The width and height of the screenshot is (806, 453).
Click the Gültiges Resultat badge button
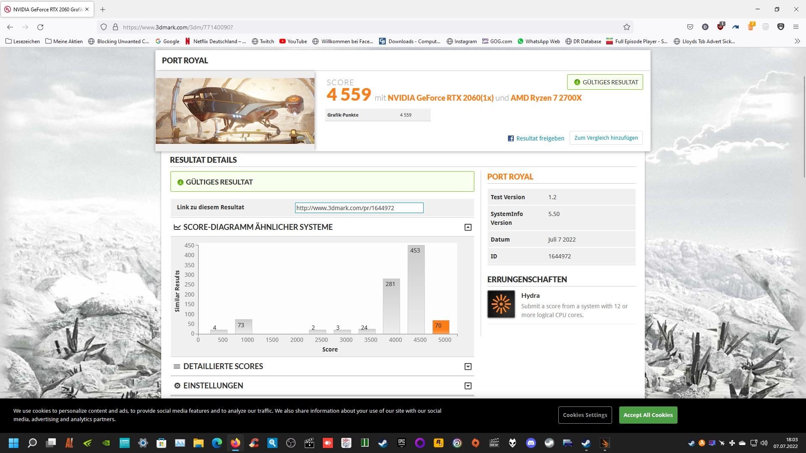[605, 82]
